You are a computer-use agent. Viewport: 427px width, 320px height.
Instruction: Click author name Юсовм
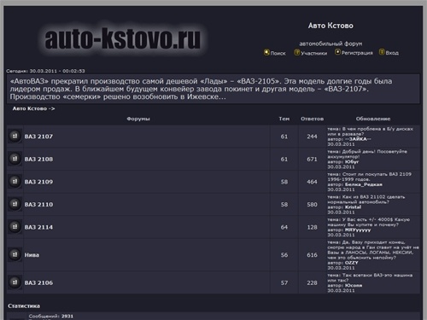click(354, 285)
